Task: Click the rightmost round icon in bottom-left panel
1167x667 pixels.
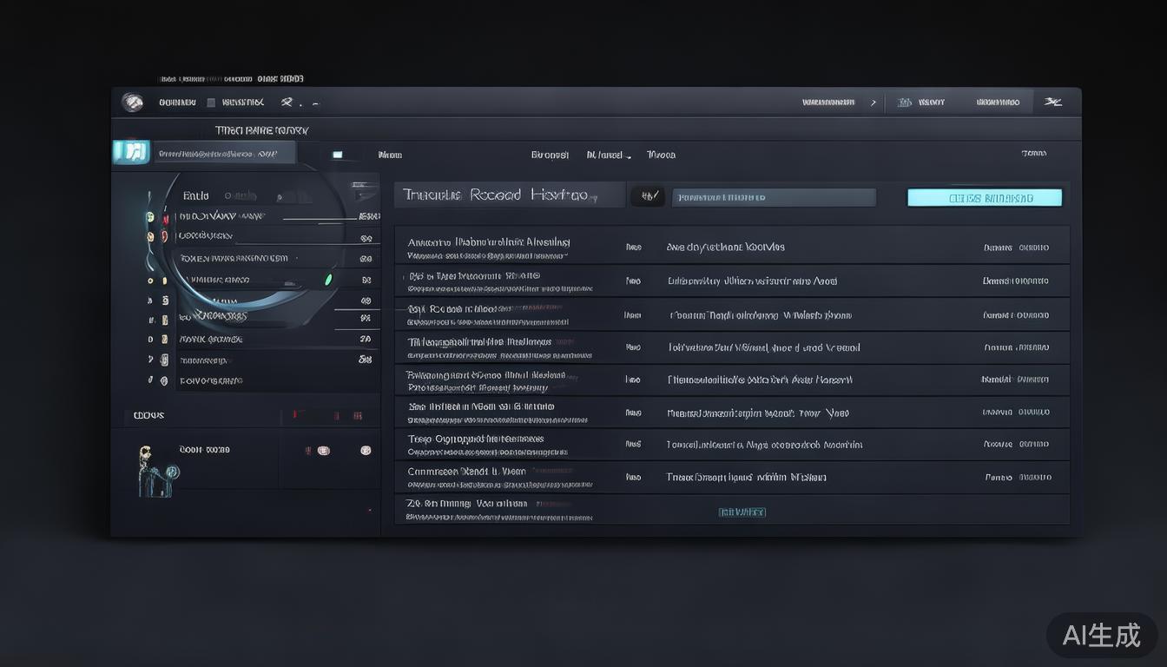Action: 366,451
